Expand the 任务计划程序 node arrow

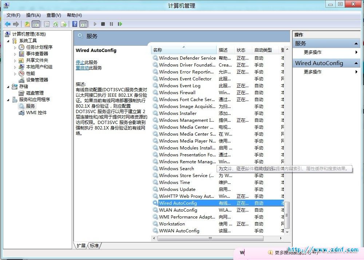click(x=15, y=48)
